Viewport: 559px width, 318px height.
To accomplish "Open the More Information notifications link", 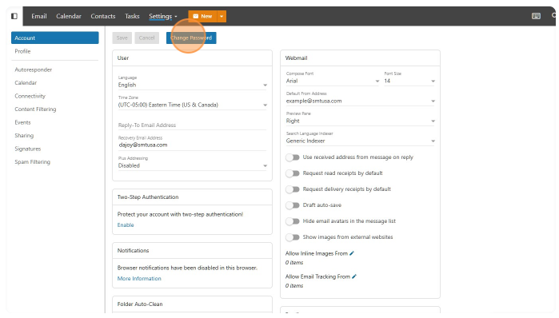I will (x=139, y=279).
